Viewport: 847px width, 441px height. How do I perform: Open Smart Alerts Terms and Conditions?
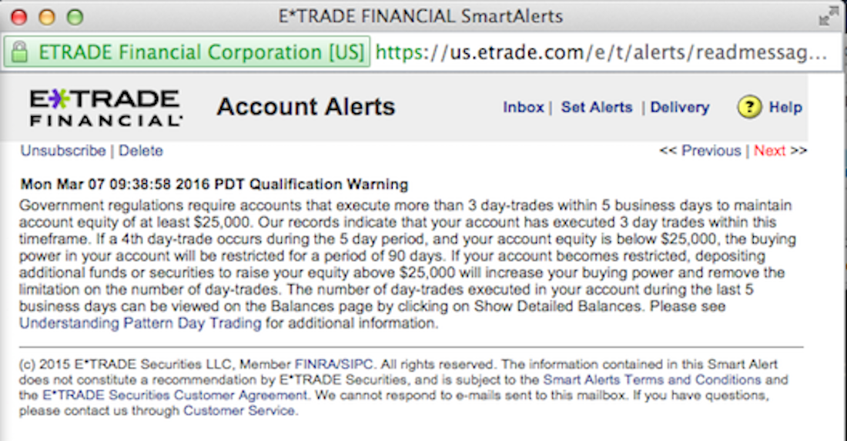651,380
